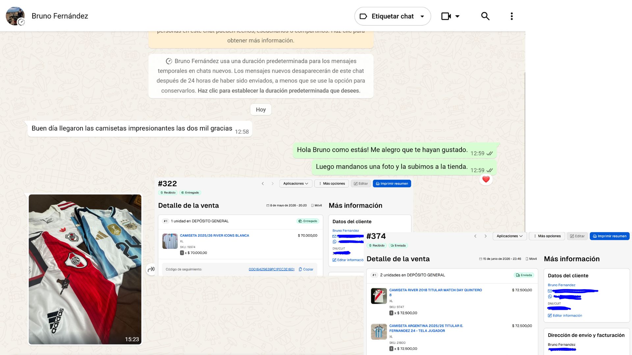Start a video call with camera icon
Image resolution: width=632 pixels, height=355 pixels.
pos(446,16)
